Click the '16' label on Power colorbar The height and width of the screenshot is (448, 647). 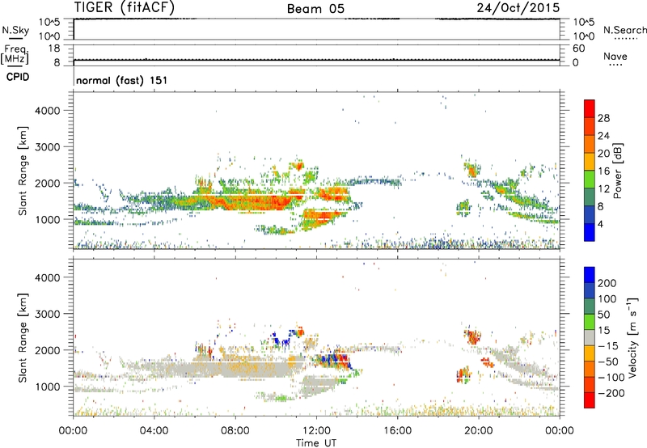click(603, 171)
